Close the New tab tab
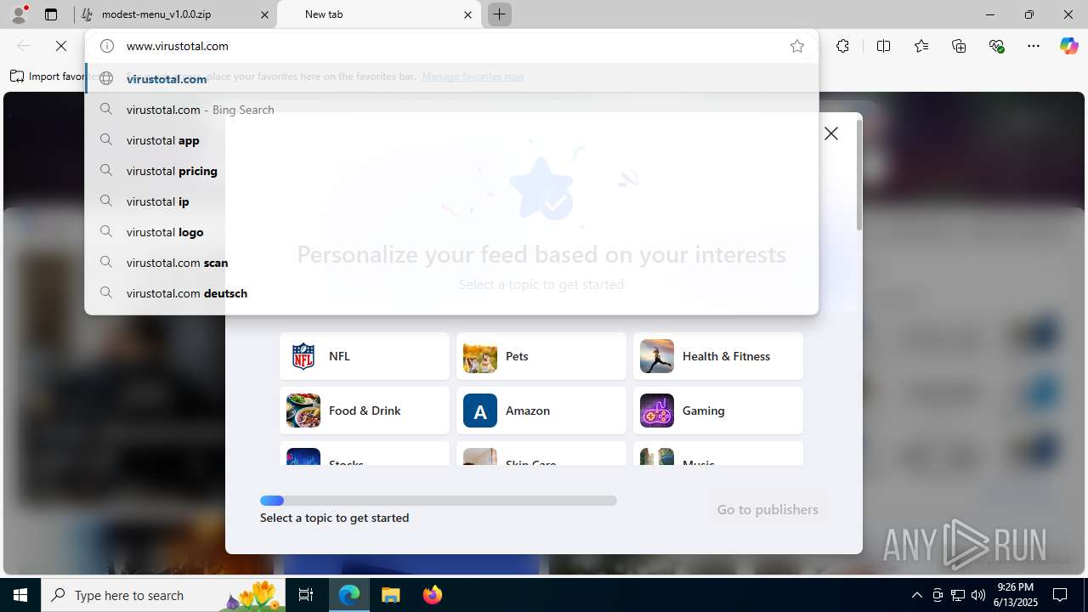Viewport: 1088px width, 612px height. 468,14
